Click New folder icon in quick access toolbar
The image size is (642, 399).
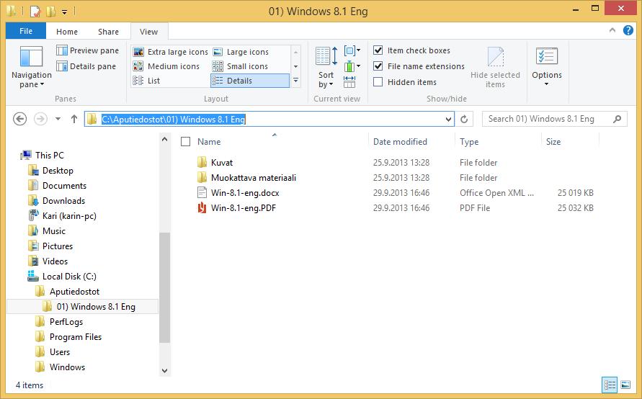click(51, 11)
